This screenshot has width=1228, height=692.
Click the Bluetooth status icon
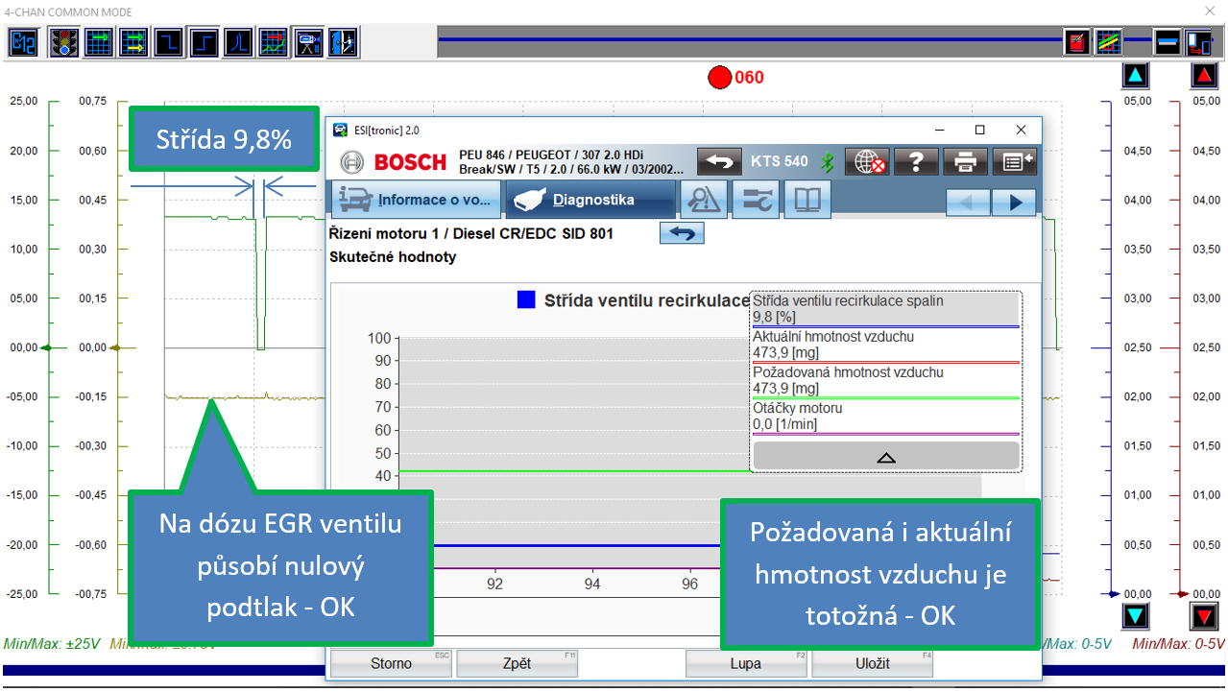pyautogui.click(x=826, y=162)
